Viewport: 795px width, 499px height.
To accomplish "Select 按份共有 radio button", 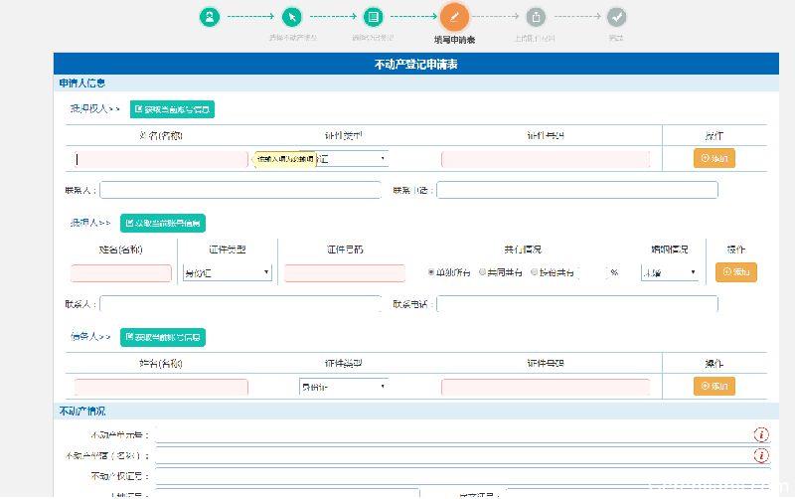I will (x=534, y=272).
